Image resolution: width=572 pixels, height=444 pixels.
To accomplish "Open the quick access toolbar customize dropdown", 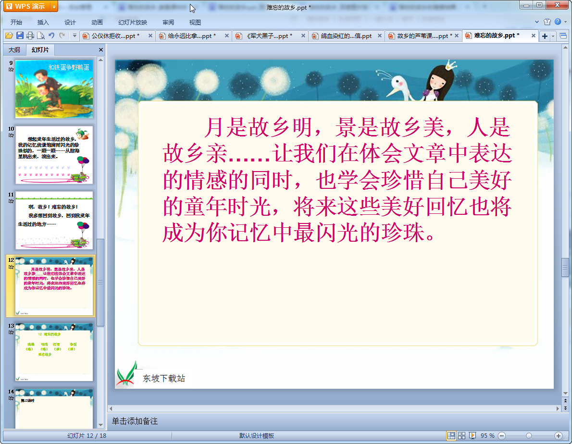I will pyautogui.click(x=75, y=36).
